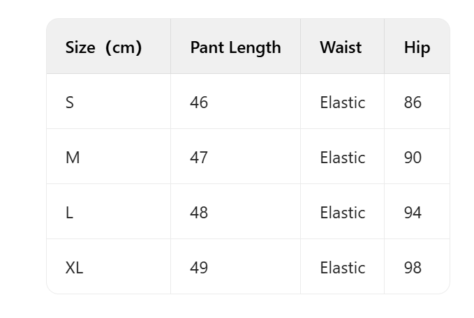Viewport: 474px width, 318px height.
Task: Click hip measurement 98
Action: (413, 268)
